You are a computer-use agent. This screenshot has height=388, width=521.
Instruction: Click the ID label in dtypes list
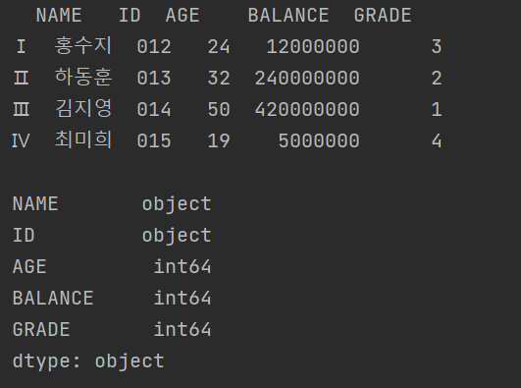[24, 236]
